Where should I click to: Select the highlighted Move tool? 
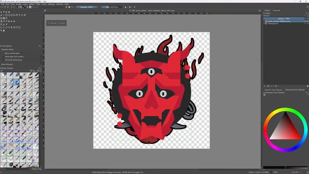(x=4, y=18)
